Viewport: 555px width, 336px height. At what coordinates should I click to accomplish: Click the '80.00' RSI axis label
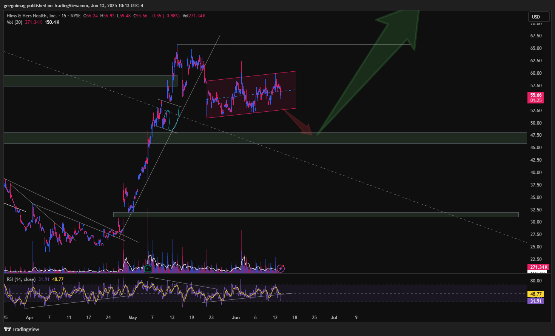[x=536, y=281]
